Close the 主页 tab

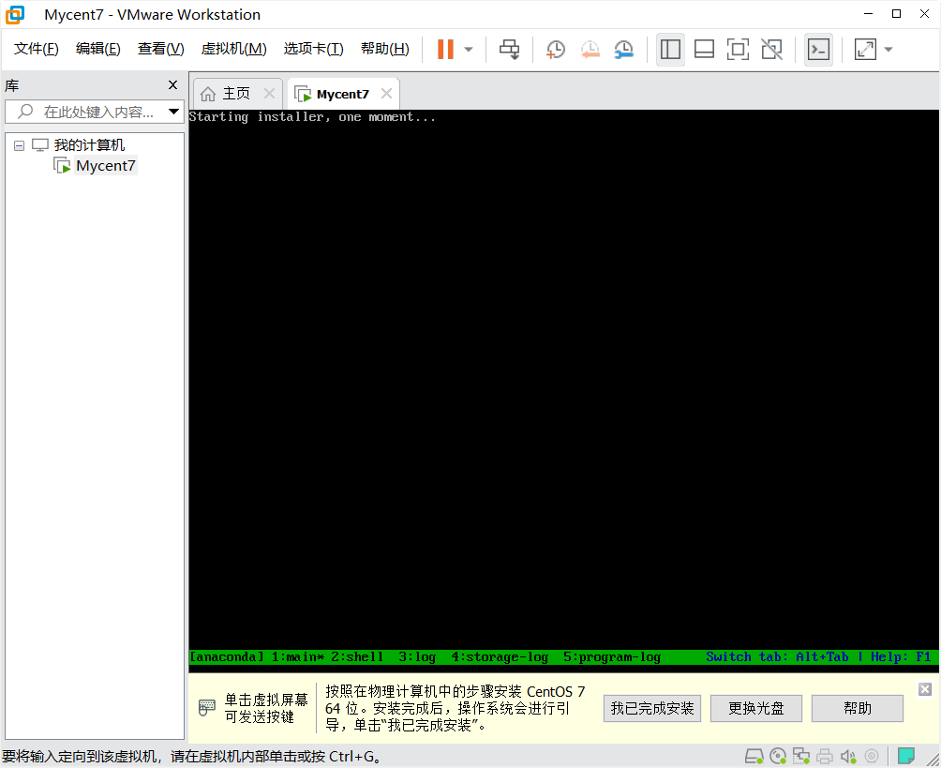[269, 94]
